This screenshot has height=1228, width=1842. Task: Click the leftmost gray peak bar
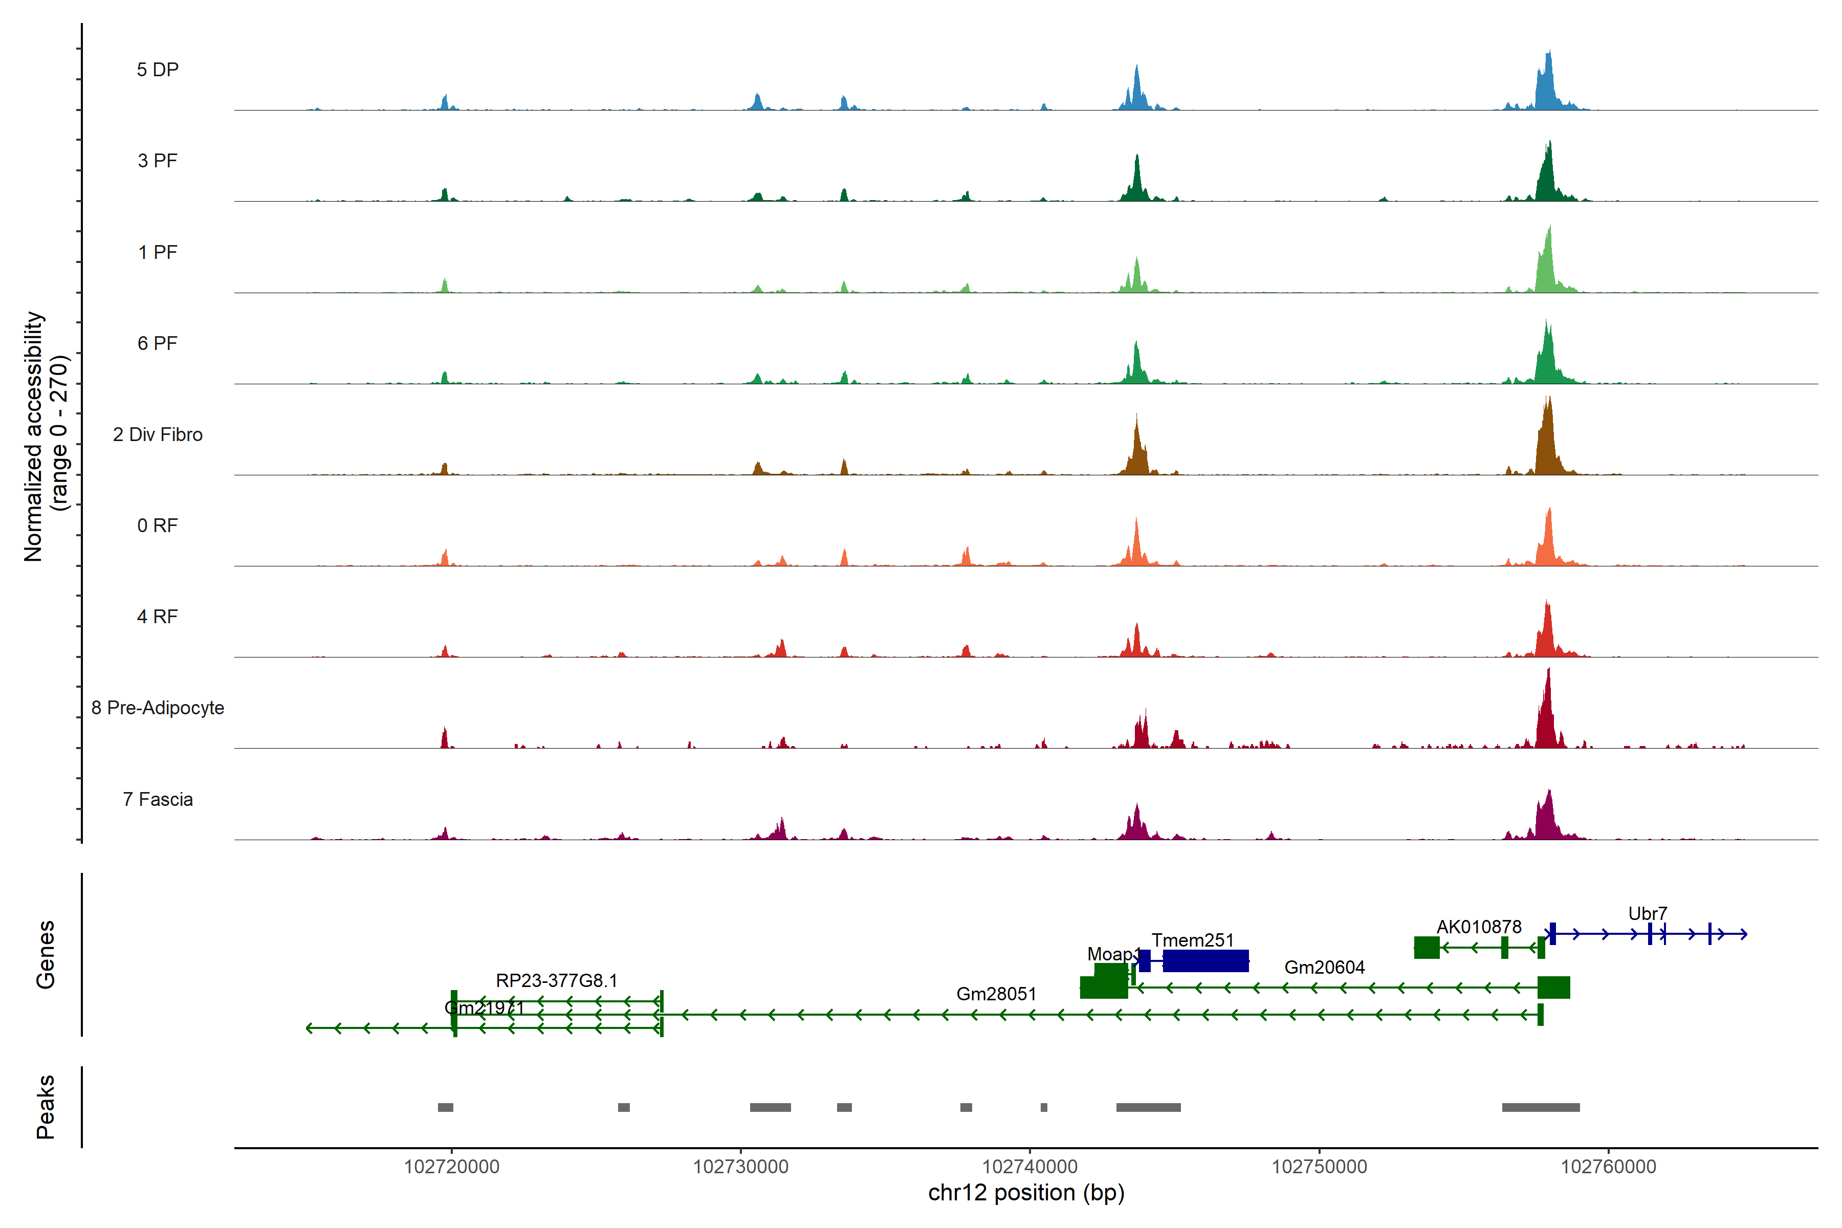[446, 1107]
